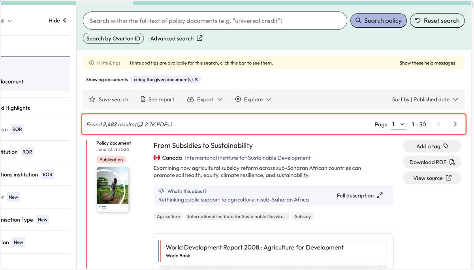Reset the search
Viewport: 474px width, 270px height.
(437, 21)
